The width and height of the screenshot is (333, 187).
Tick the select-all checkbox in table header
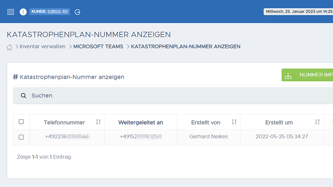point(21,122)
